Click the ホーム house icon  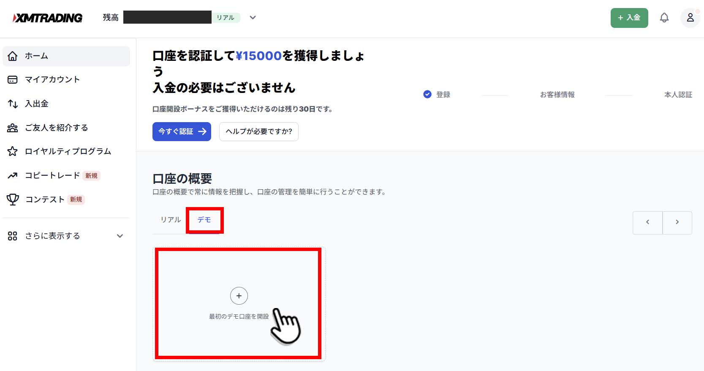point(13,56)
